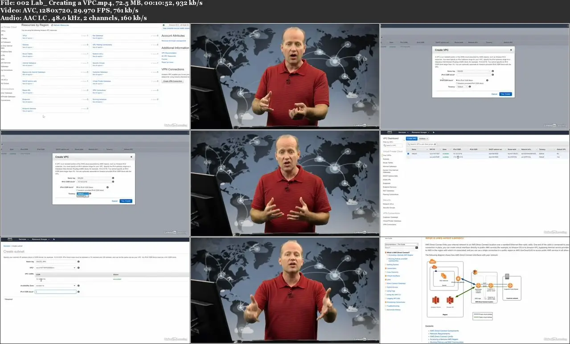Screen dimensions: 570x344
Task: Click info icon beside the closed Tenancy Default dropdown
Action: point(471,87)
